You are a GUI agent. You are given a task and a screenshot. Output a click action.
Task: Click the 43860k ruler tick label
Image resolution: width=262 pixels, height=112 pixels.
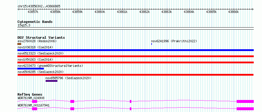100,12
